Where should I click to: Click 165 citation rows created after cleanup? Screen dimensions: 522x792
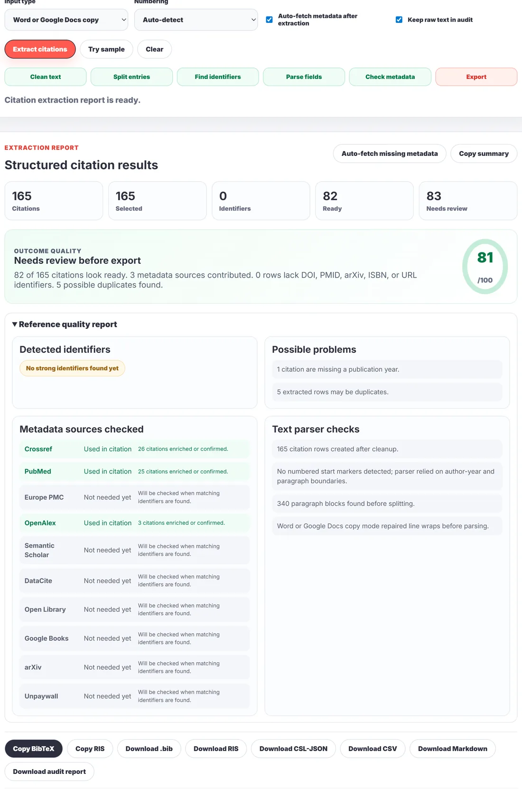pos(387,449)
